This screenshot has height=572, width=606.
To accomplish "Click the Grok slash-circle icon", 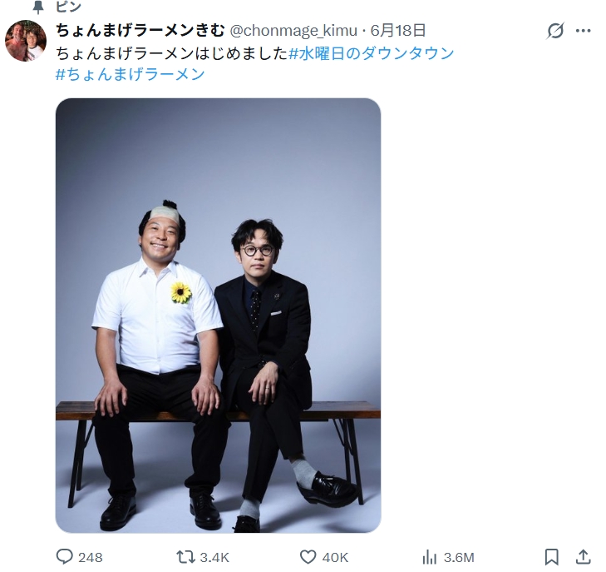I will point(555,31).
